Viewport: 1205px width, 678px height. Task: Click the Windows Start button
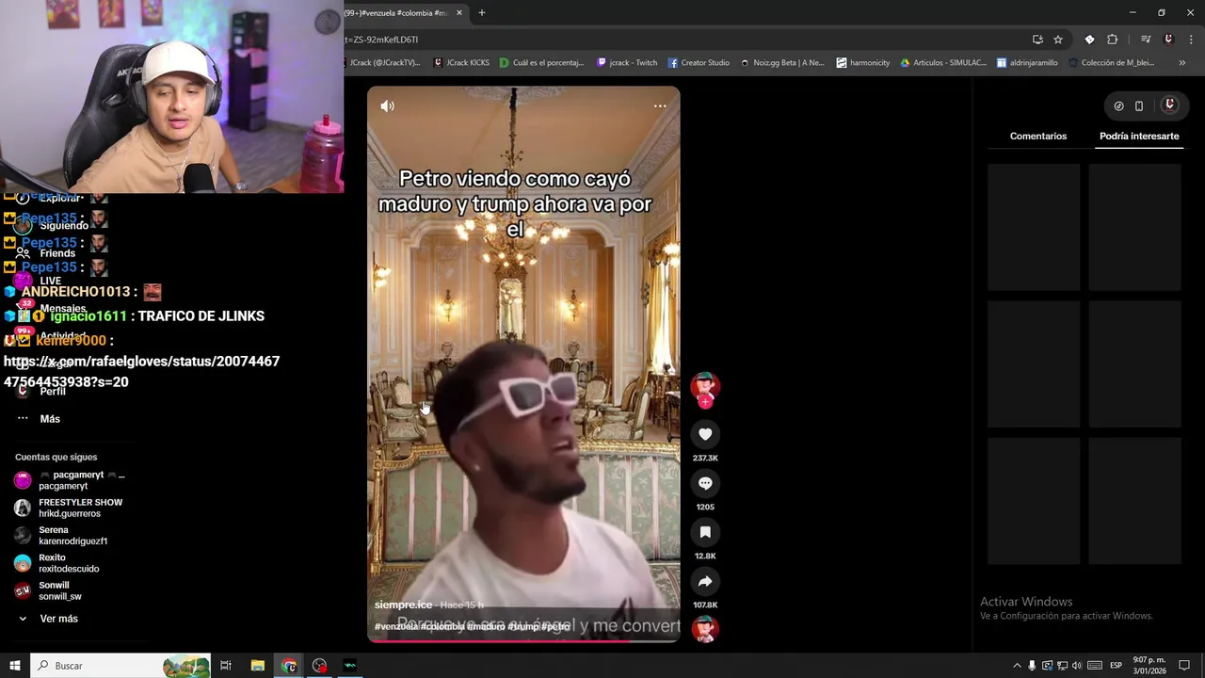tap(15, 666)
